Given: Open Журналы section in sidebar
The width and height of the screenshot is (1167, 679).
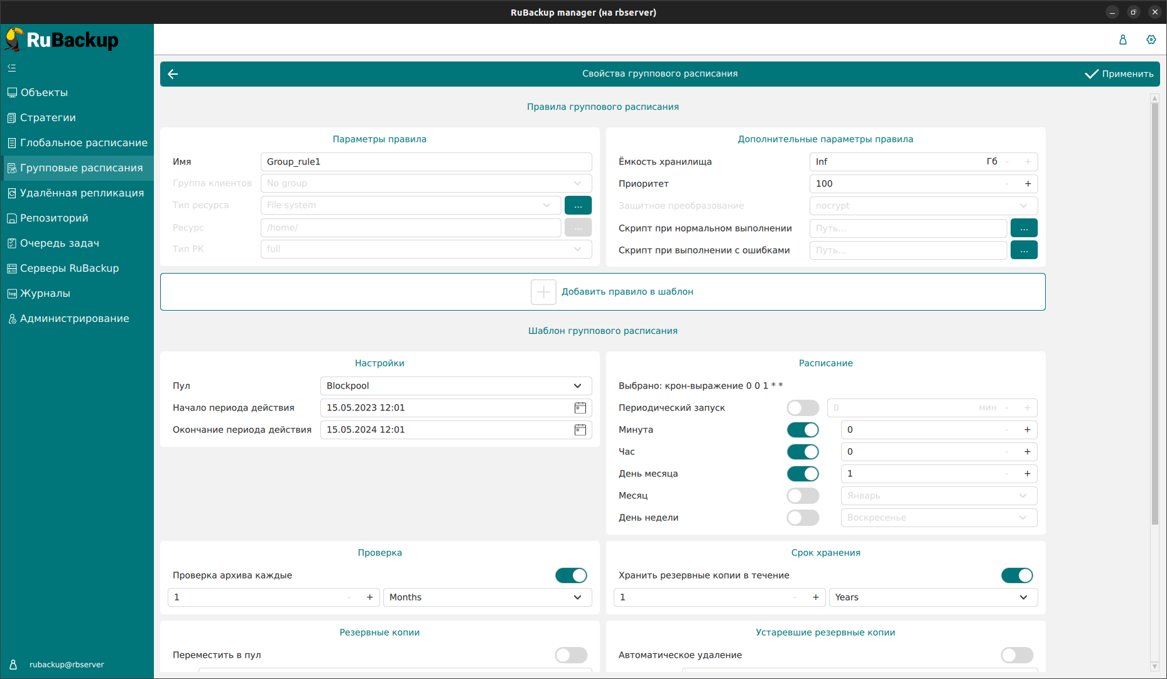Looking at the screenshot, I should click(x=45, y=294).
